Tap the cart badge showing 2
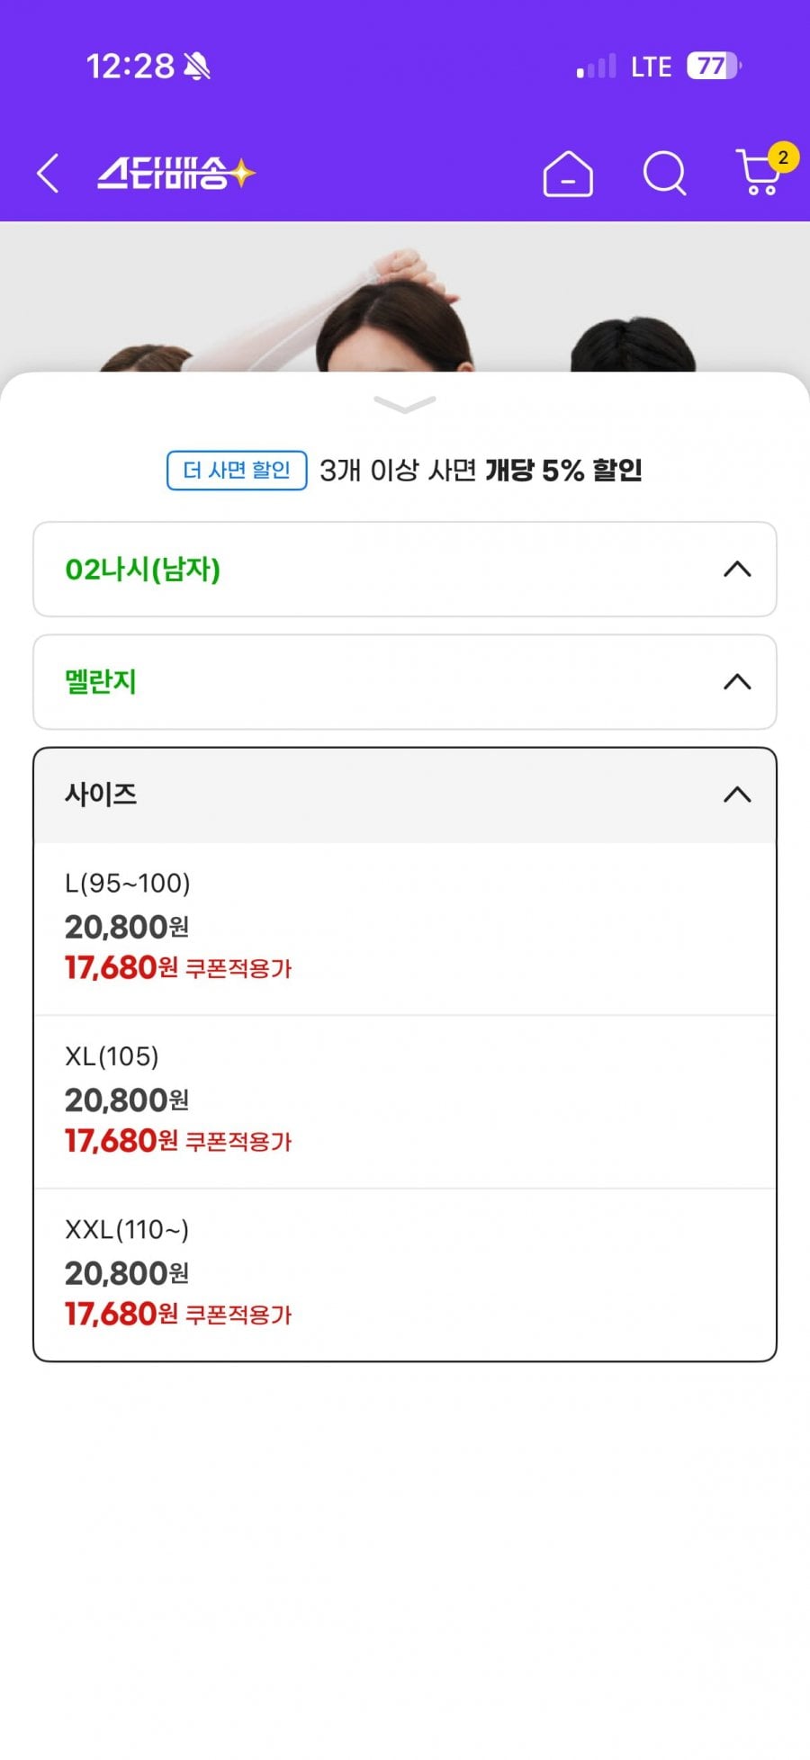Screen dimensions: 810x1760 click(x=783, y=157)
